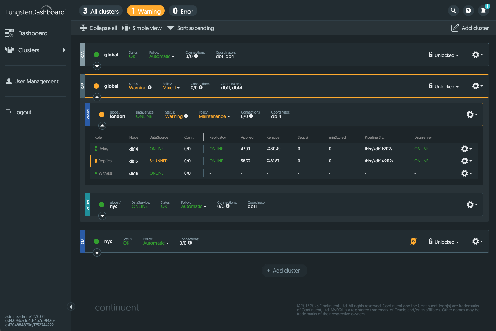The image size is (496, 331).
Task: Open the notifications bell icon
Action: click(x=483, y=11)
